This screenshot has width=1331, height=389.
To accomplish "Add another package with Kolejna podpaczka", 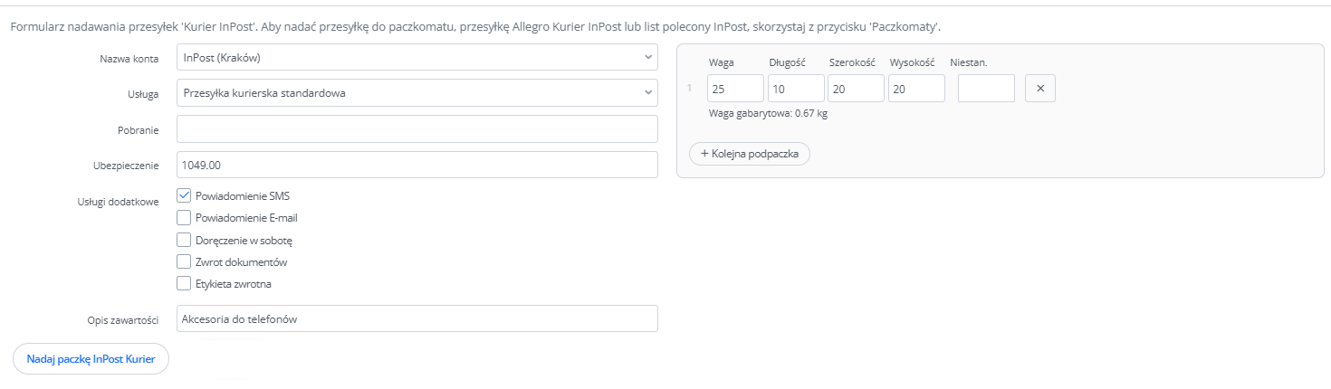I will (749, 154).
